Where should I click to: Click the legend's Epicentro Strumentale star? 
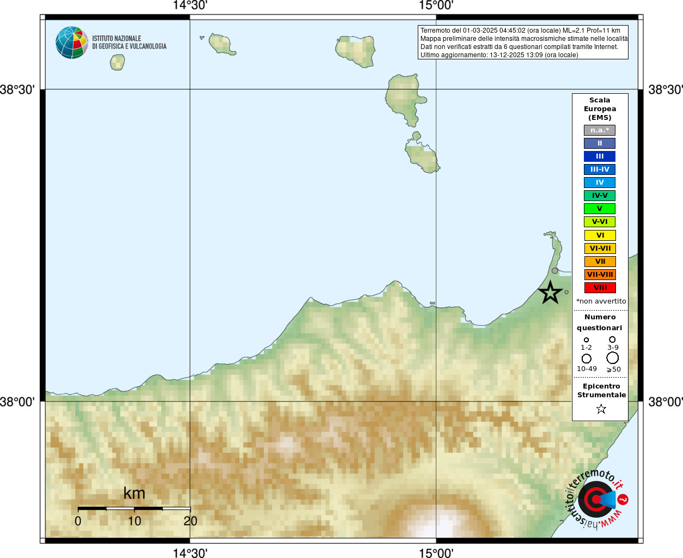tap(601, 409)
